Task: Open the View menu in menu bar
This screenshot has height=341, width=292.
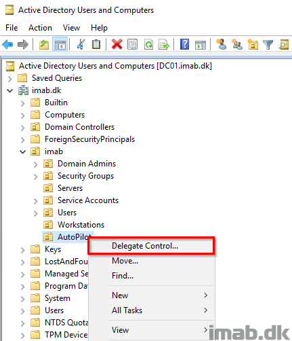Action: [x=71, y=28]
